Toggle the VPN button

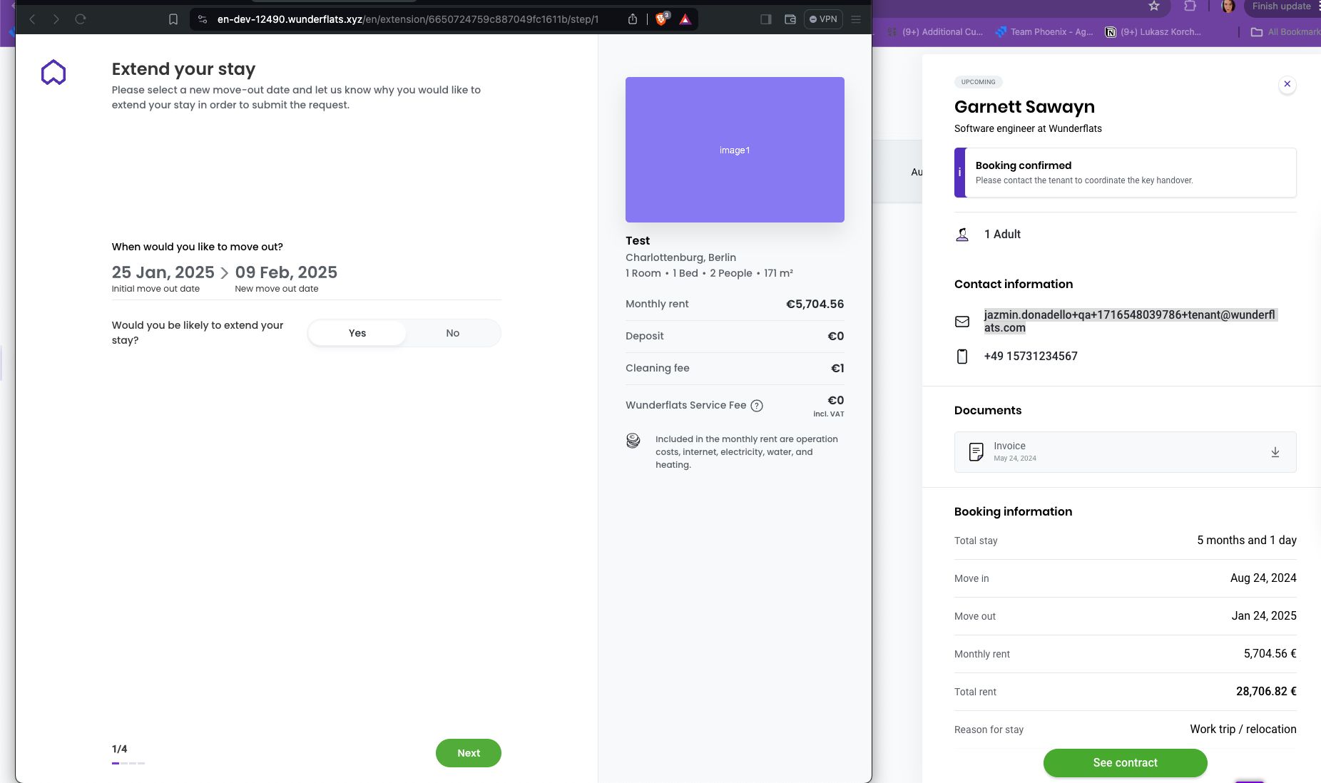(x=822, y=19)
